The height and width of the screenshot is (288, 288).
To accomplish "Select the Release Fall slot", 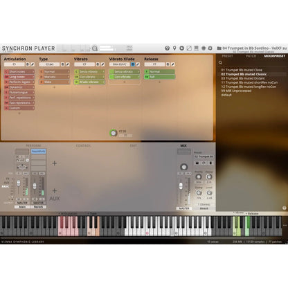I will (x=159, y=77).
